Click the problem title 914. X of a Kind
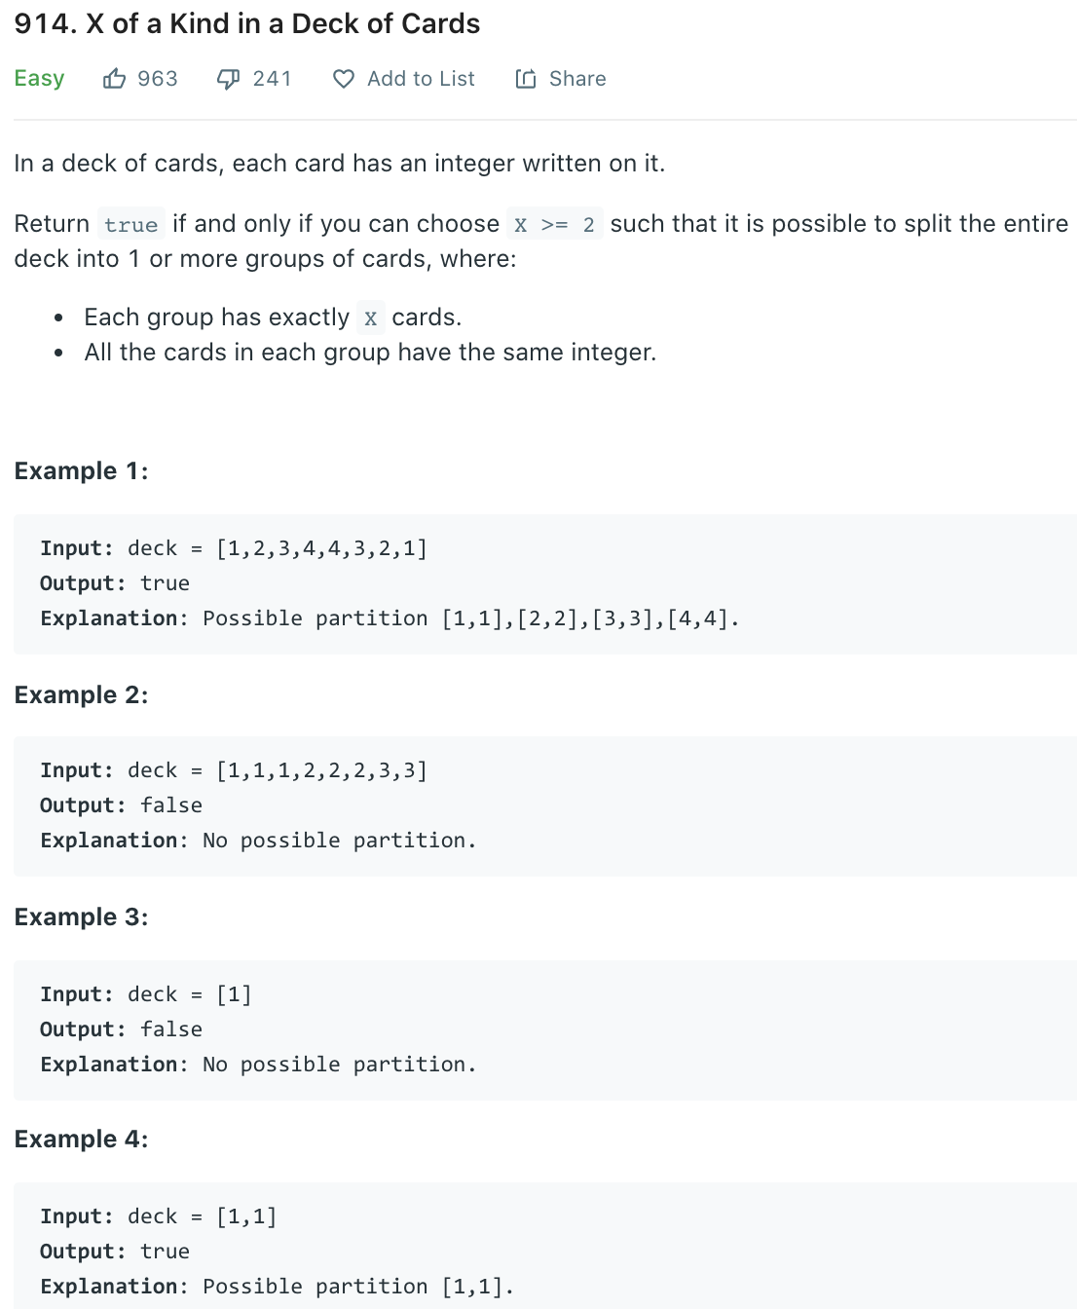 click(247, 23)
